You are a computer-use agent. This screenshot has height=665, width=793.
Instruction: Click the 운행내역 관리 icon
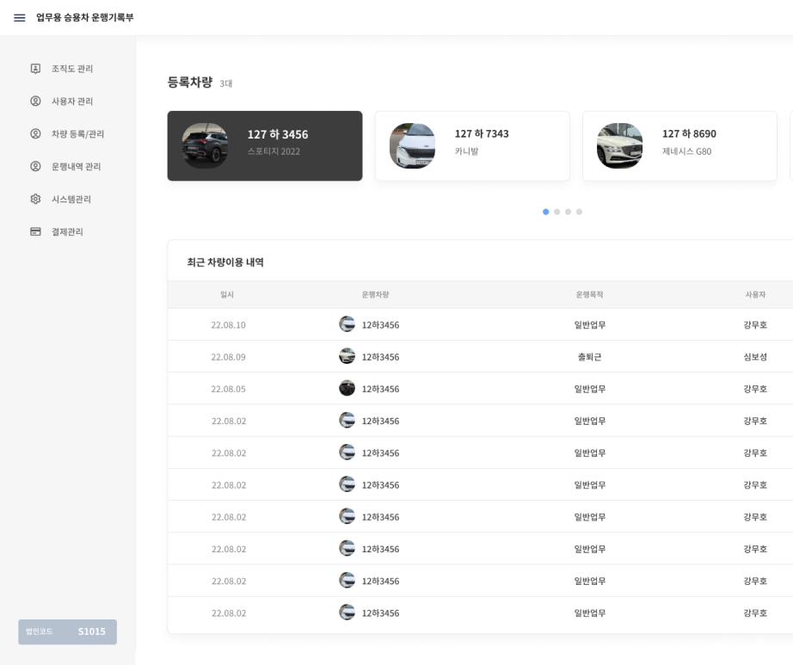[35, 166]
